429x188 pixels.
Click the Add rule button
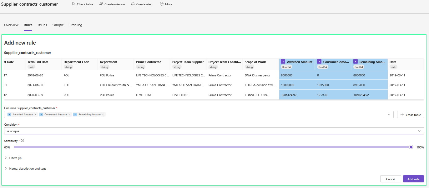[413, 179]
